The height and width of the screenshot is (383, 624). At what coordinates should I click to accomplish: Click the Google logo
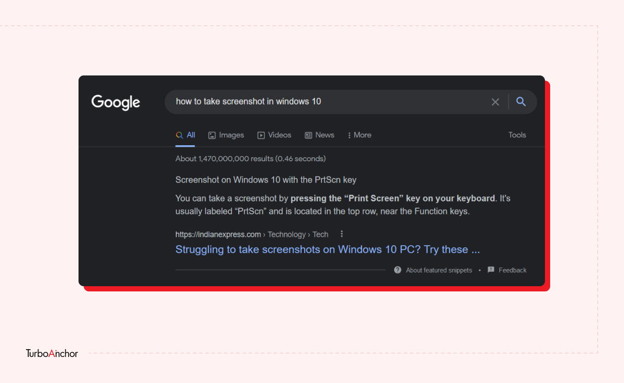[x=115, y=102]
